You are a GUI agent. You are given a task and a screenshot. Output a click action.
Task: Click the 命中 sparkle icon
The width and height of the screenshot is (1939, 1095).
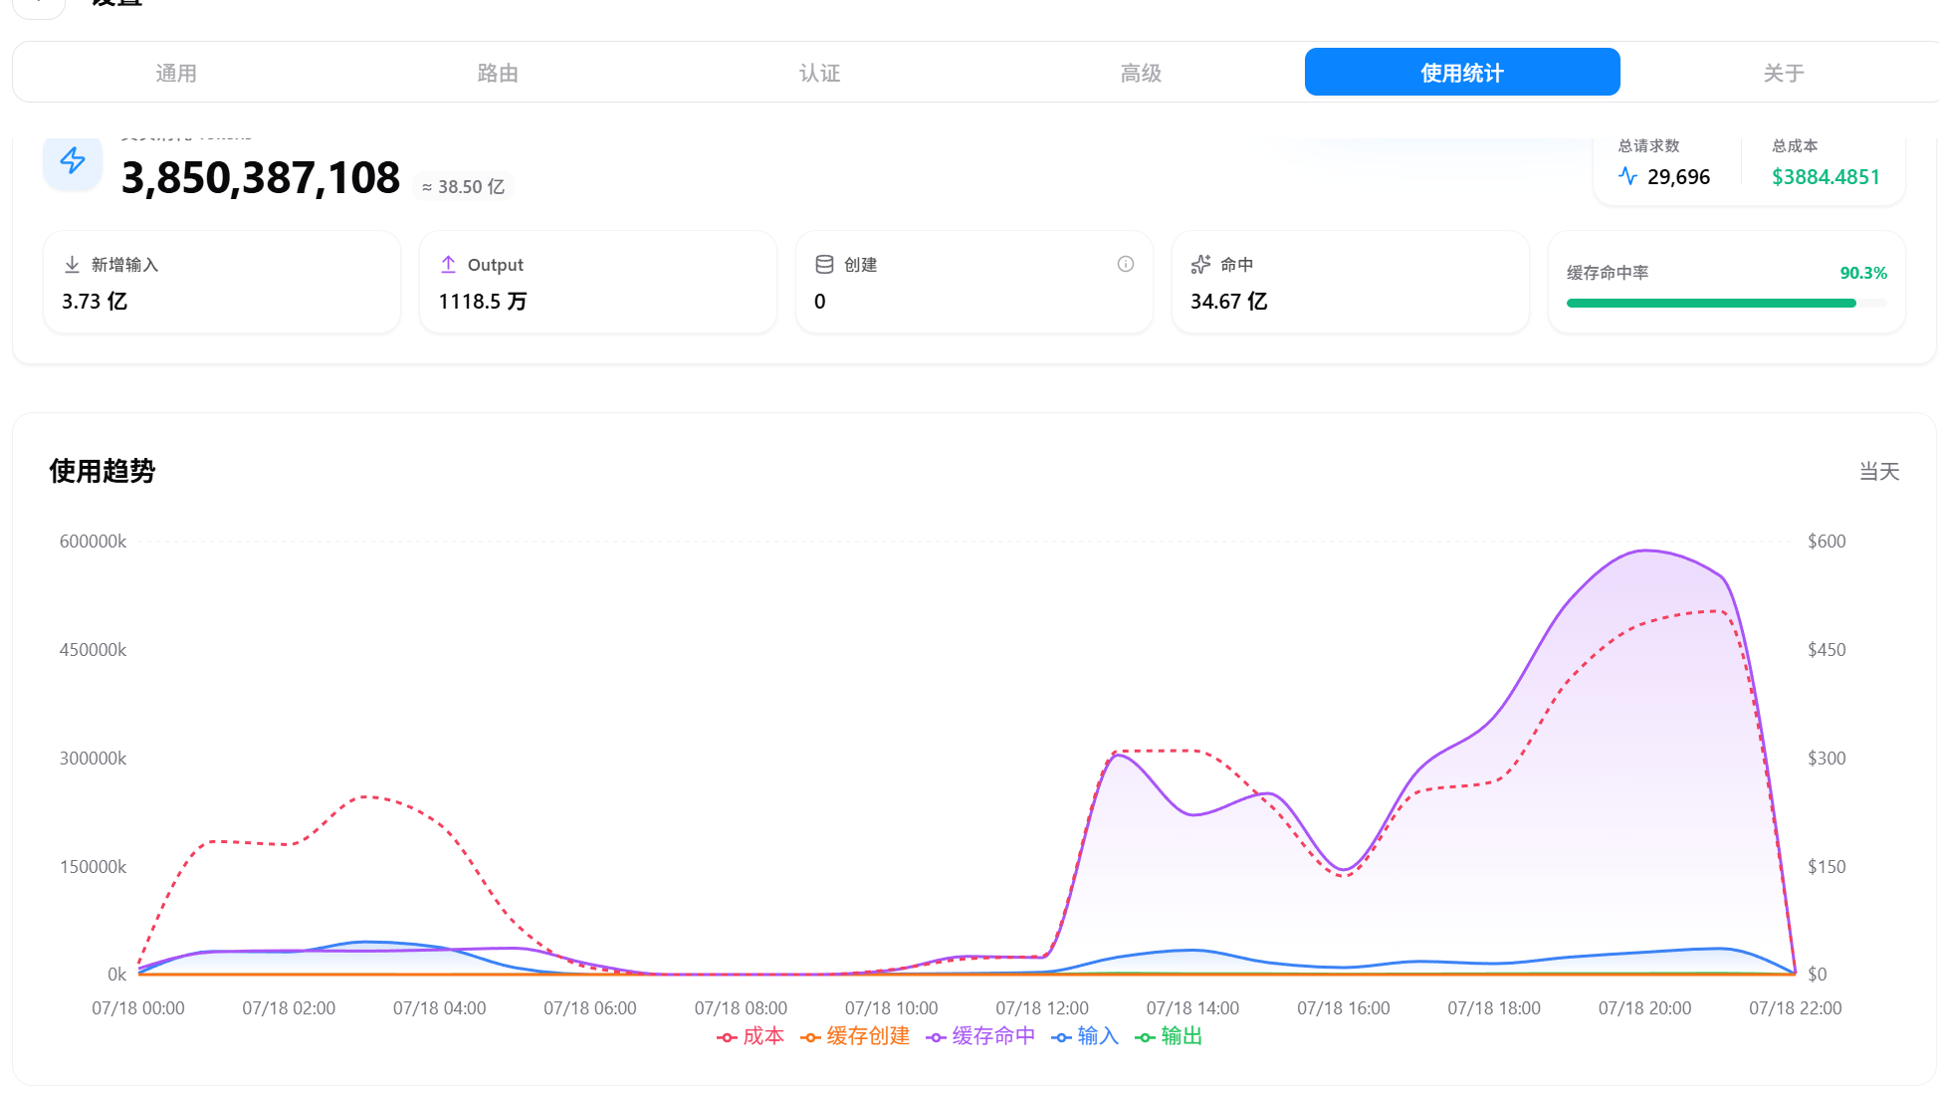point(1200,265)
